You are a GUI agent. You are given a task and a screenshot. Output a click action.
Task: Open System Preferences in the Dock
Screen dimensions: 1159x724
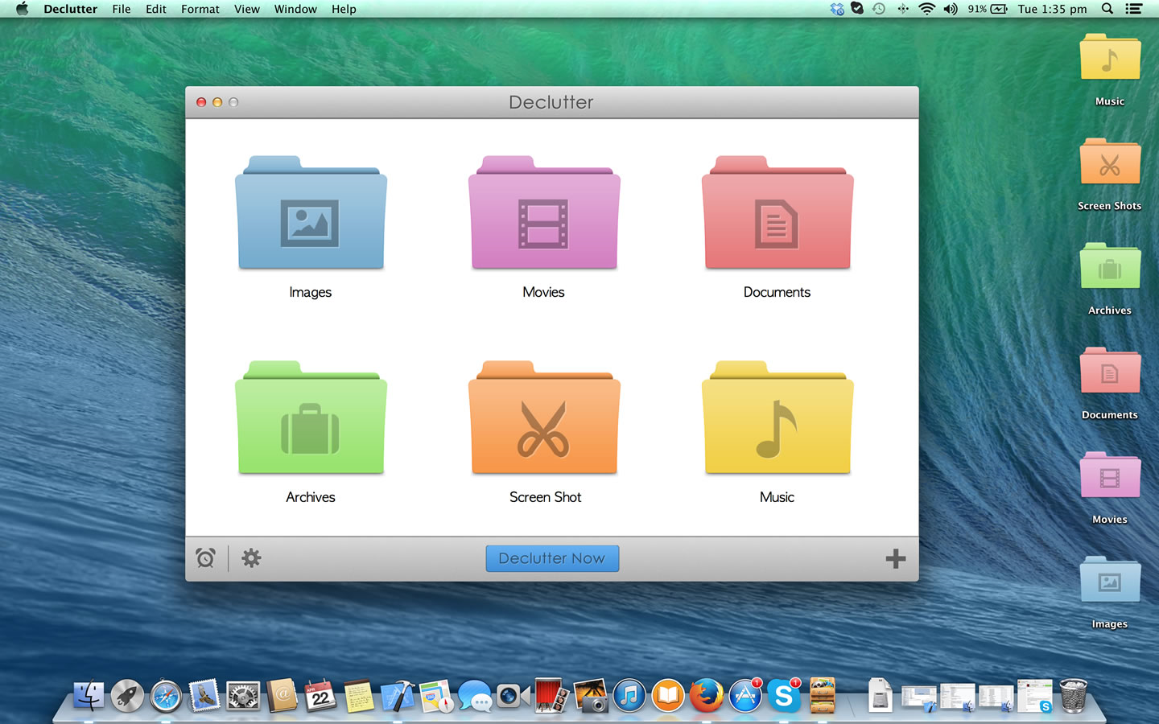coord(243,696)
